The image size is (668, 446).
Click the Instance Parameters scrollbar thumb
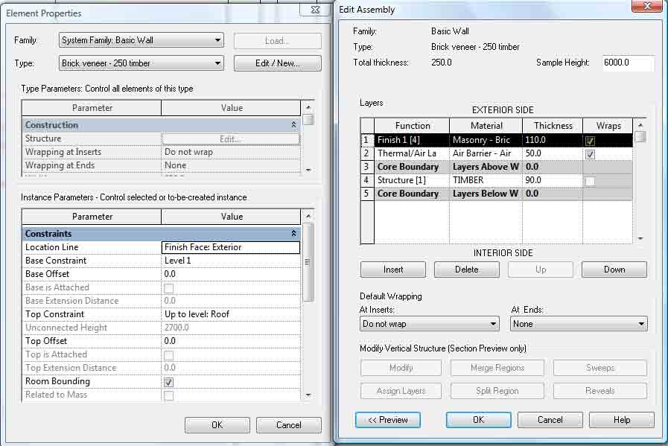pyautogui.click(x=308, y=262)
